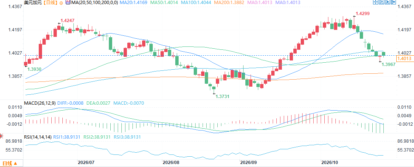Viewport: 414px width, 167px height.
Task: Click the jump-to-chart-start icon
Action: [382, 2]
